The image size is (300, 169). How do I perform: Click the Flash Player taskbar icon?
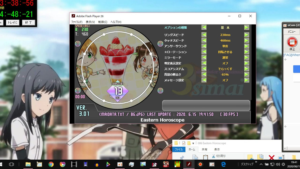tap(189, 164)
